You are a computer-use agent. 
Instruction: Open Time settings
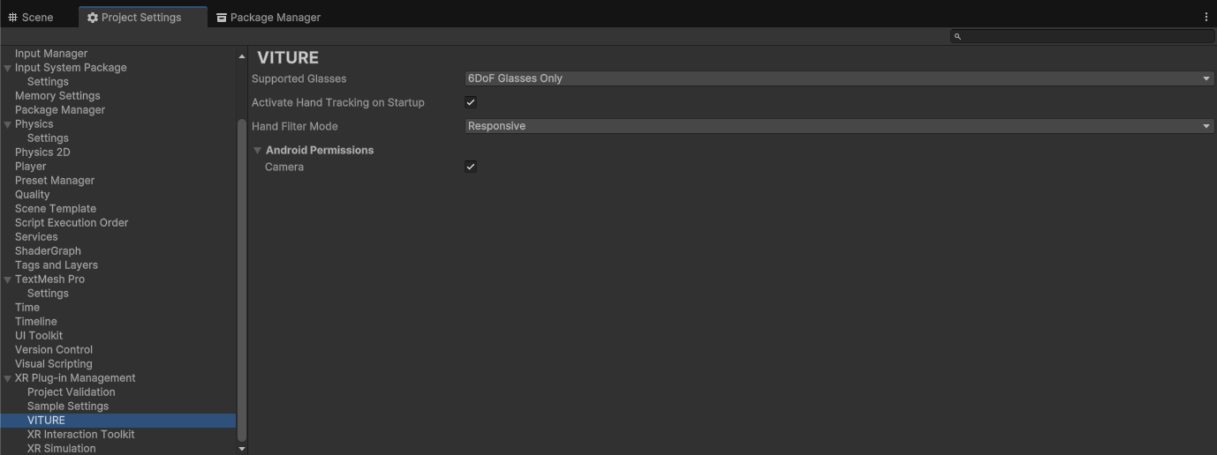pos(27,308)
